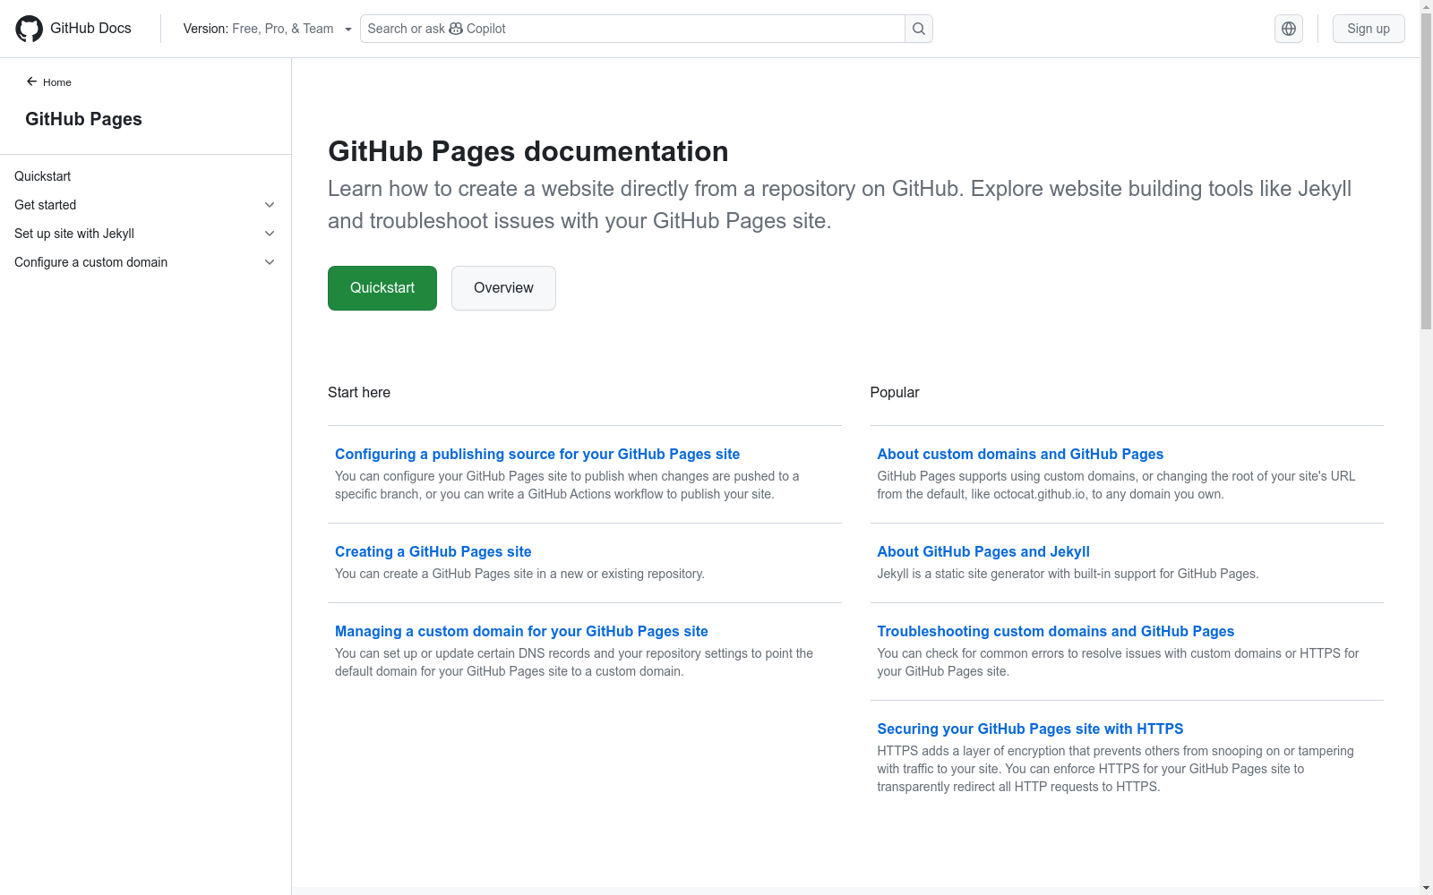This screenshot has height=895, width=1433.
Task: Click the 'Jekyll is a static site generator' description
Action: pyautogui.click(x=1068, y=574)
